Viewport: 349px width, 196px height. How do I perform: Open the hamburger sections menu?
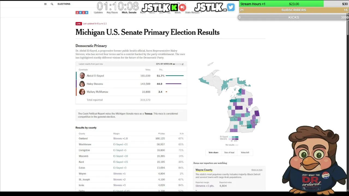coord(45,4)
